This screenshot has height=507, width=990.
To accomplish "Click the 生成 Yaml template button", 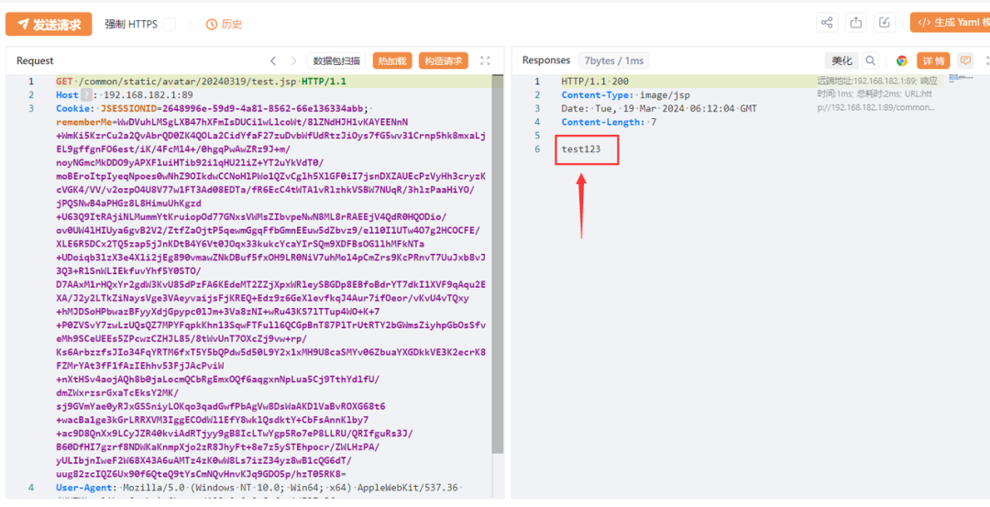I will (x=950, y=23).
